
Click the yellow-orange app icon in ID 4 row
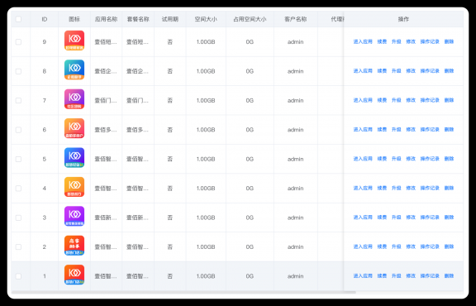click(x=74, y=187)
